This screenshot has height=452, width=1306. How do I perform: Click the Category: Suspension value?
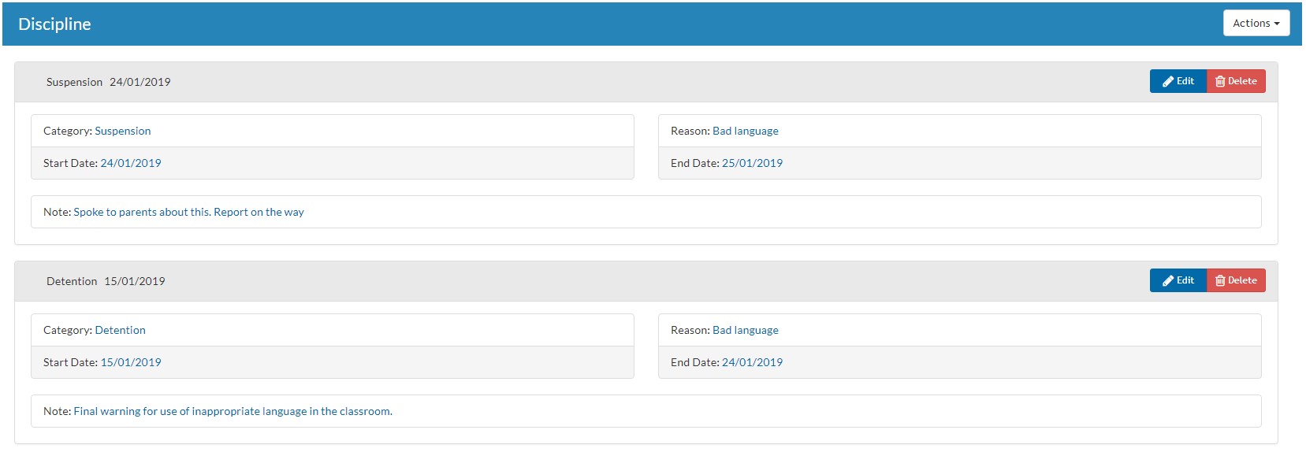pos(123,131)
